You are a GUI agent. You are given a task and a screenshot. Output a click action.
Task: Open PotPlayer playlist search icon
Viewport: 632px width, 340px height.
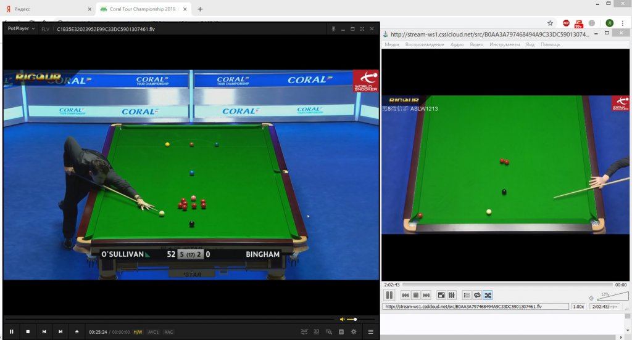pos(329,332)
